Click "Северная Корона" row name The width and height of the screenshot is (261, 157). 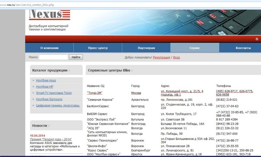point(100,100)
